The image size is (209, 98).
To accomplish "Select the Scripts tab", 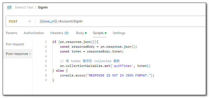I will click(x=98, y=33).
